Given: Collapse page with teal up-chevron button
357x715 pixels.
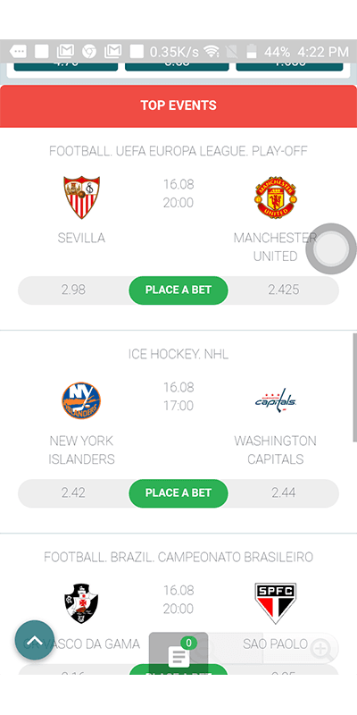Looking at the screenshot, I should pyautogui.click(x=35, y=641).
